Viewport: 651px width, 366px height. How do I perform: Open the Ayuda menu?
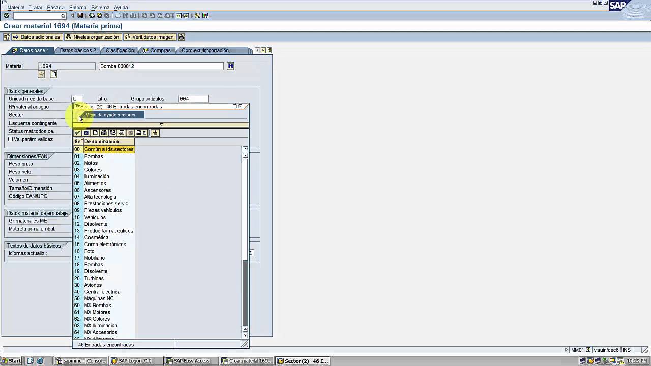tap(121, 8)
